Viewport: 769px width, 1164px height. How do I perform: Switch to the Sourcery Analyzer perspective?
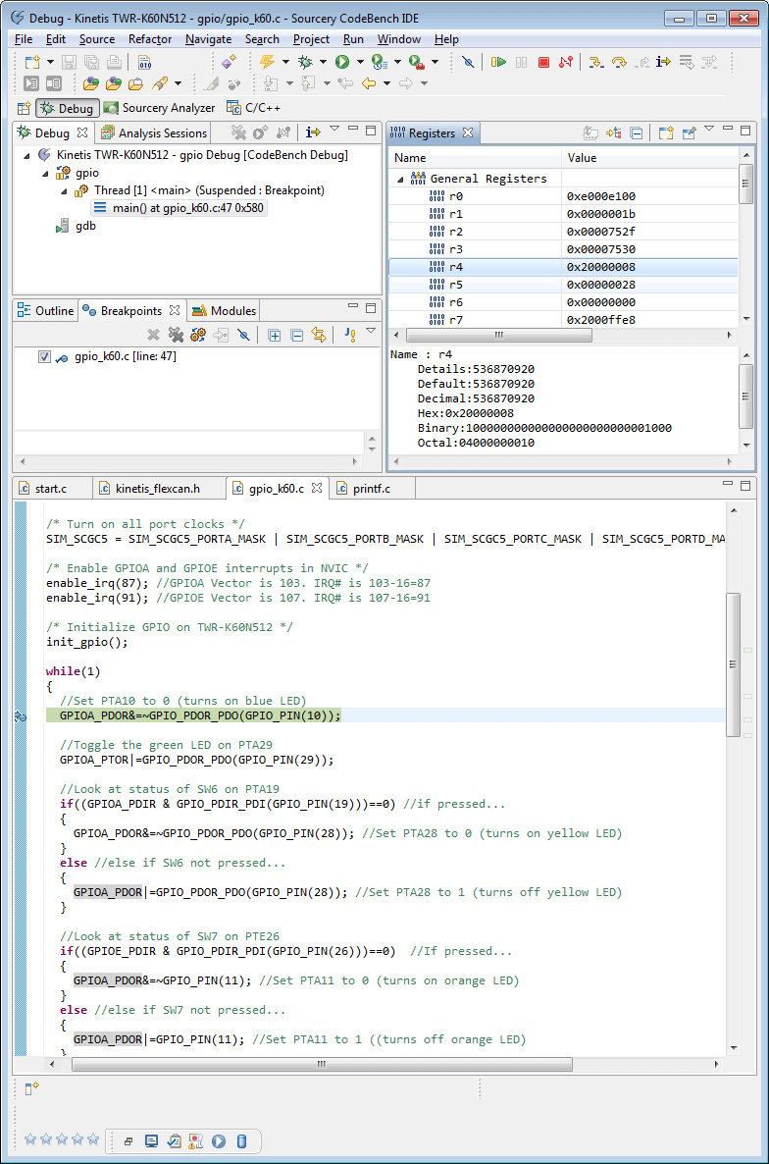(159, 108)
